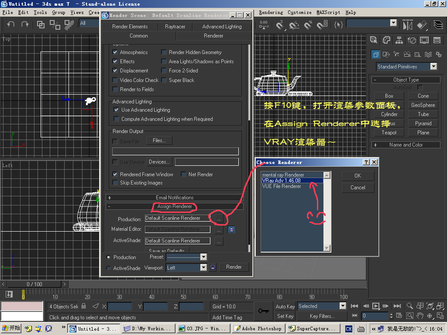This screenshot has height=335, width=447.
Task: Switch to the Renderer tab
Action: 213,36
